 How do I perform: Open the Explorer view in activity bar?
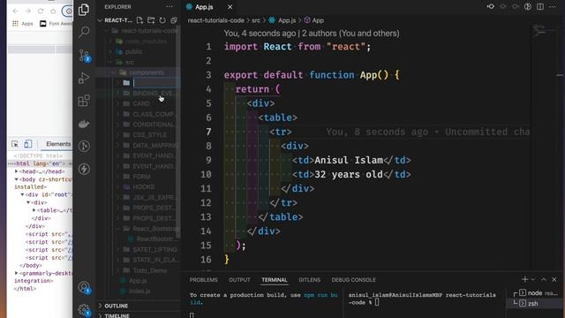click(84, 10)
